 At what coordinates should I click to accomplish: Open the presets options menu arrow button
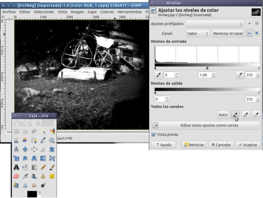pyautogui.click(x=257, y=24)
